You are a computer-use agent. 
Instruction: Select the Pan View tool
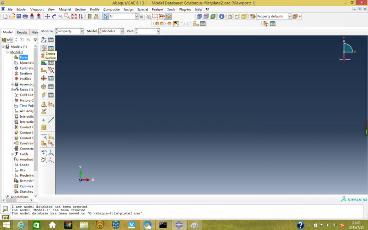[x=47, y=16]
